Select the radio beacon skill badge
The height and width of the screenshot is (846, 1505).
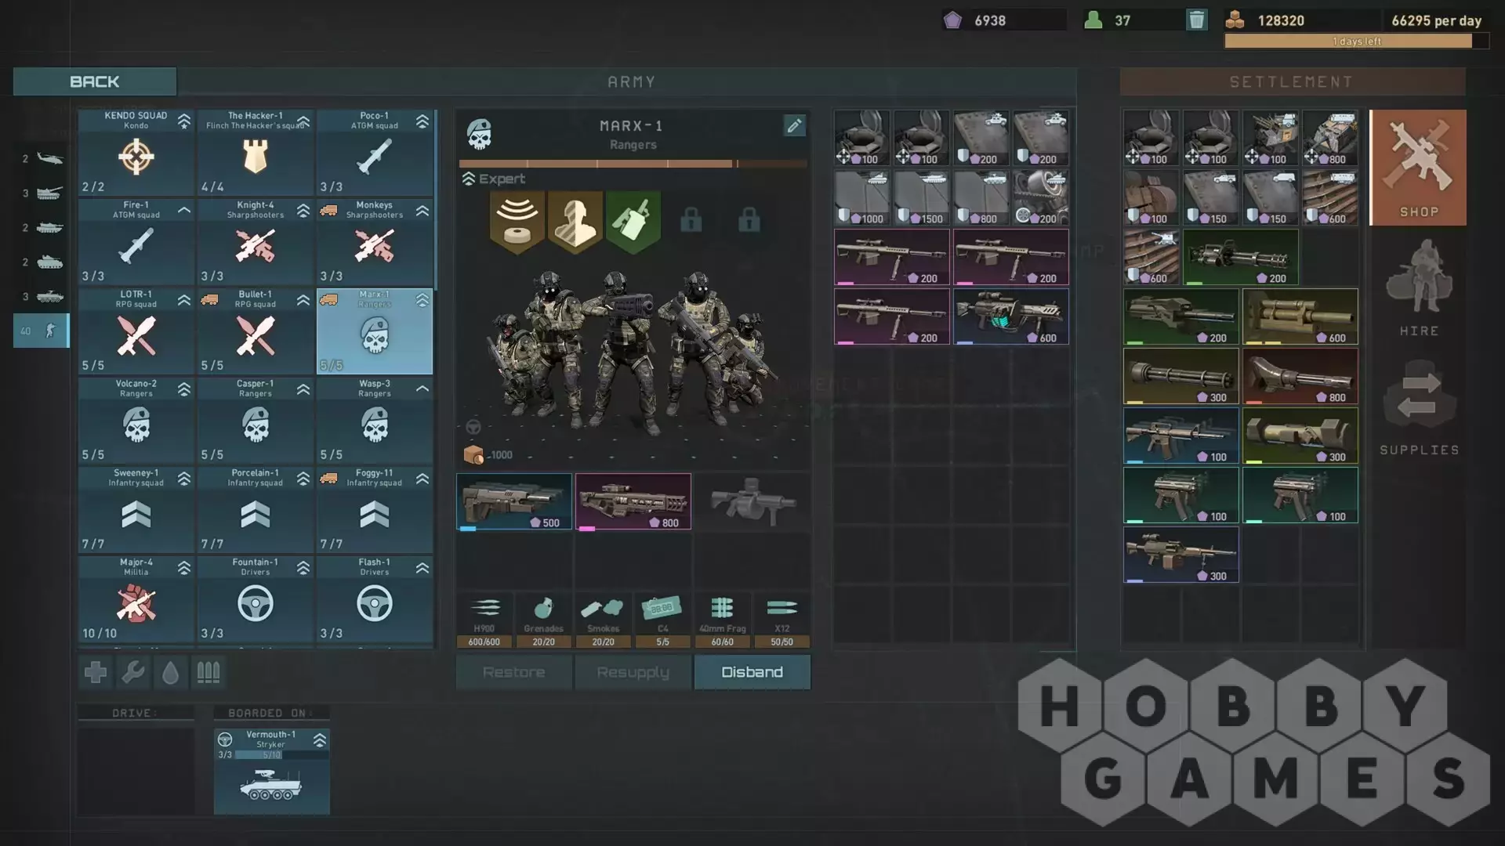(x=517, y=222)
